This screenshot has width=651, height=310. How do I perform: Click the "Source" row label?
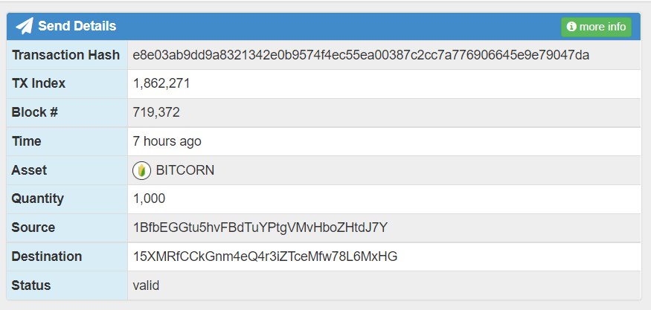33,227
